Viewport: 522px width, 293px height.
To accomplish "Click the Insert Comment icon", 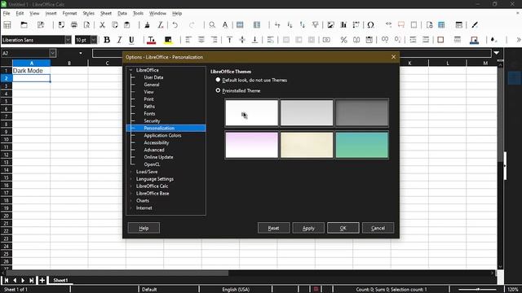I will 401,25.
